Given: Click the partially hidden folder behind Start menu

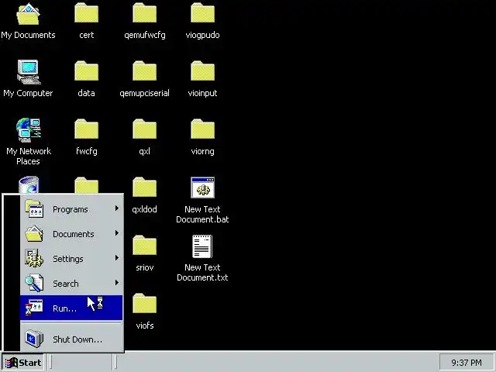Looking at the screenshot, I should click(x=86, y=185).
